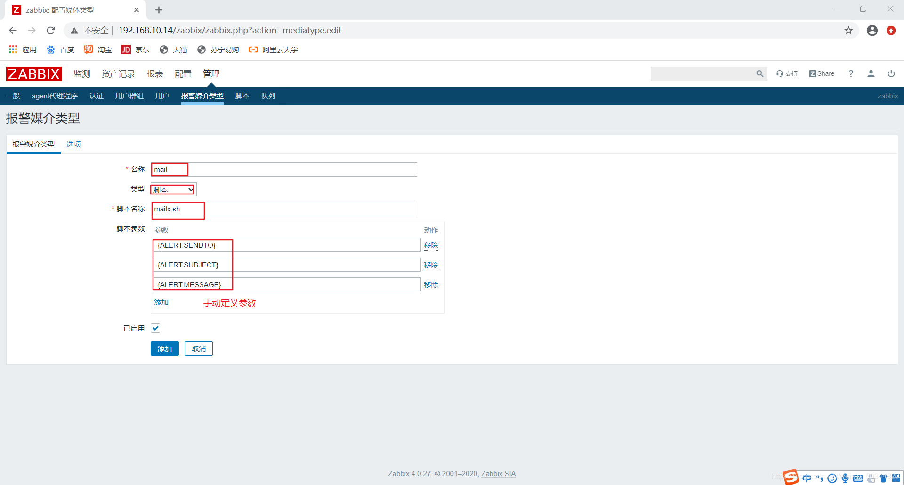Focus the {ALERT.MESSAGE} parameter field
This screenshot has width=904, height=485.
pyautogui.click(x=287, y=284)
